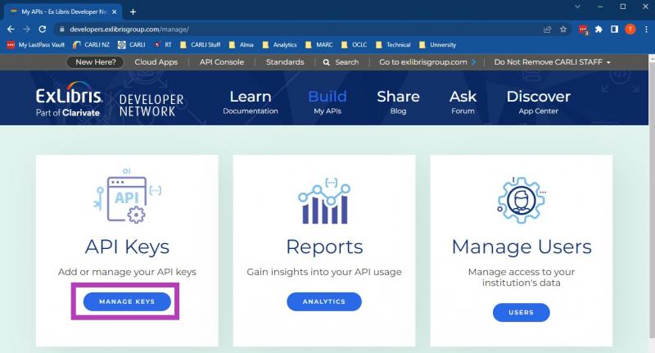The width and height of the screenshot is (655, 353).
Task: Bookmark this page with the star icon
Action: [x=563, y=29]
